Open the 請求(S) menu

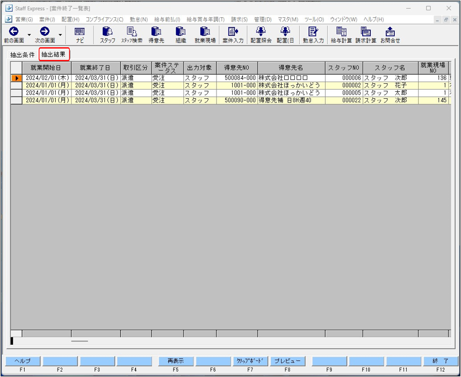[239, 19]
